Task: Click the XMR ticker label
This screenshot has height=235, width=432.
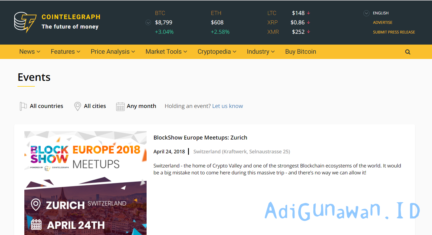Action: coord(273,32)
